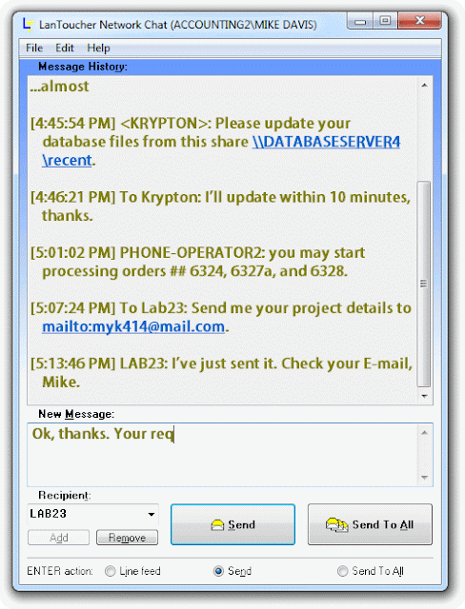The image size is (465, 609).
Task: Open the File menu
Action: [34, 48]
